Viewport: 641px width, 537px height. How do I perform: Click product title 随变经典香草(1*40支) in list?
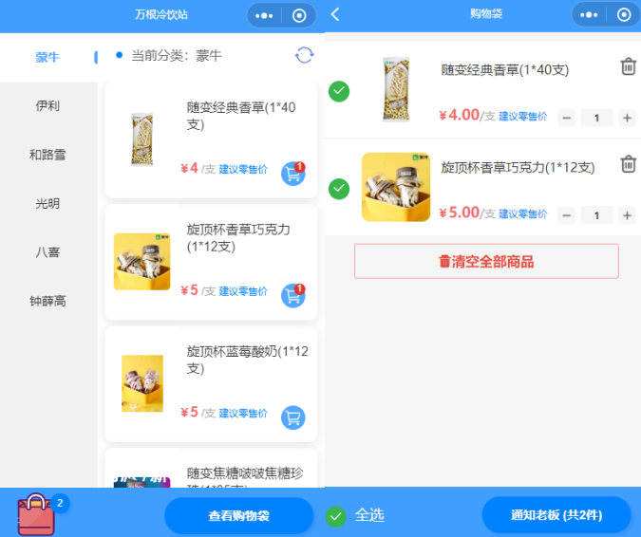coord(241,116)
